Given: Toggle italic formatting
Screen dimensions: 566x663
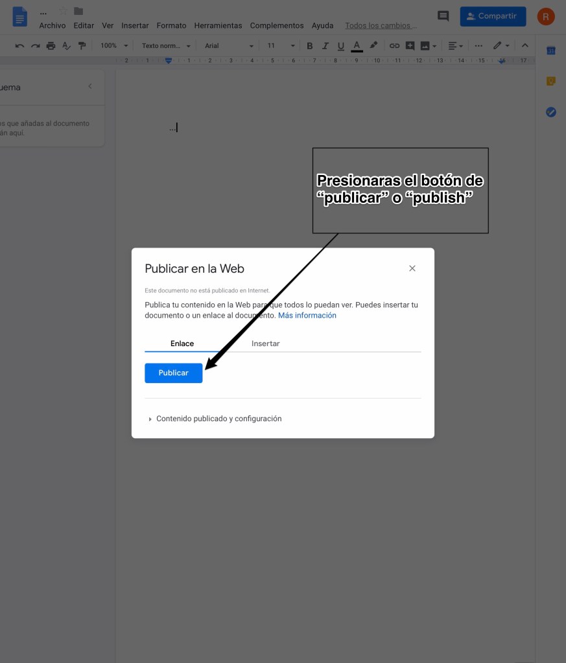Looking at the screenshot, I should pyautogui.click(x=325, y=46).
